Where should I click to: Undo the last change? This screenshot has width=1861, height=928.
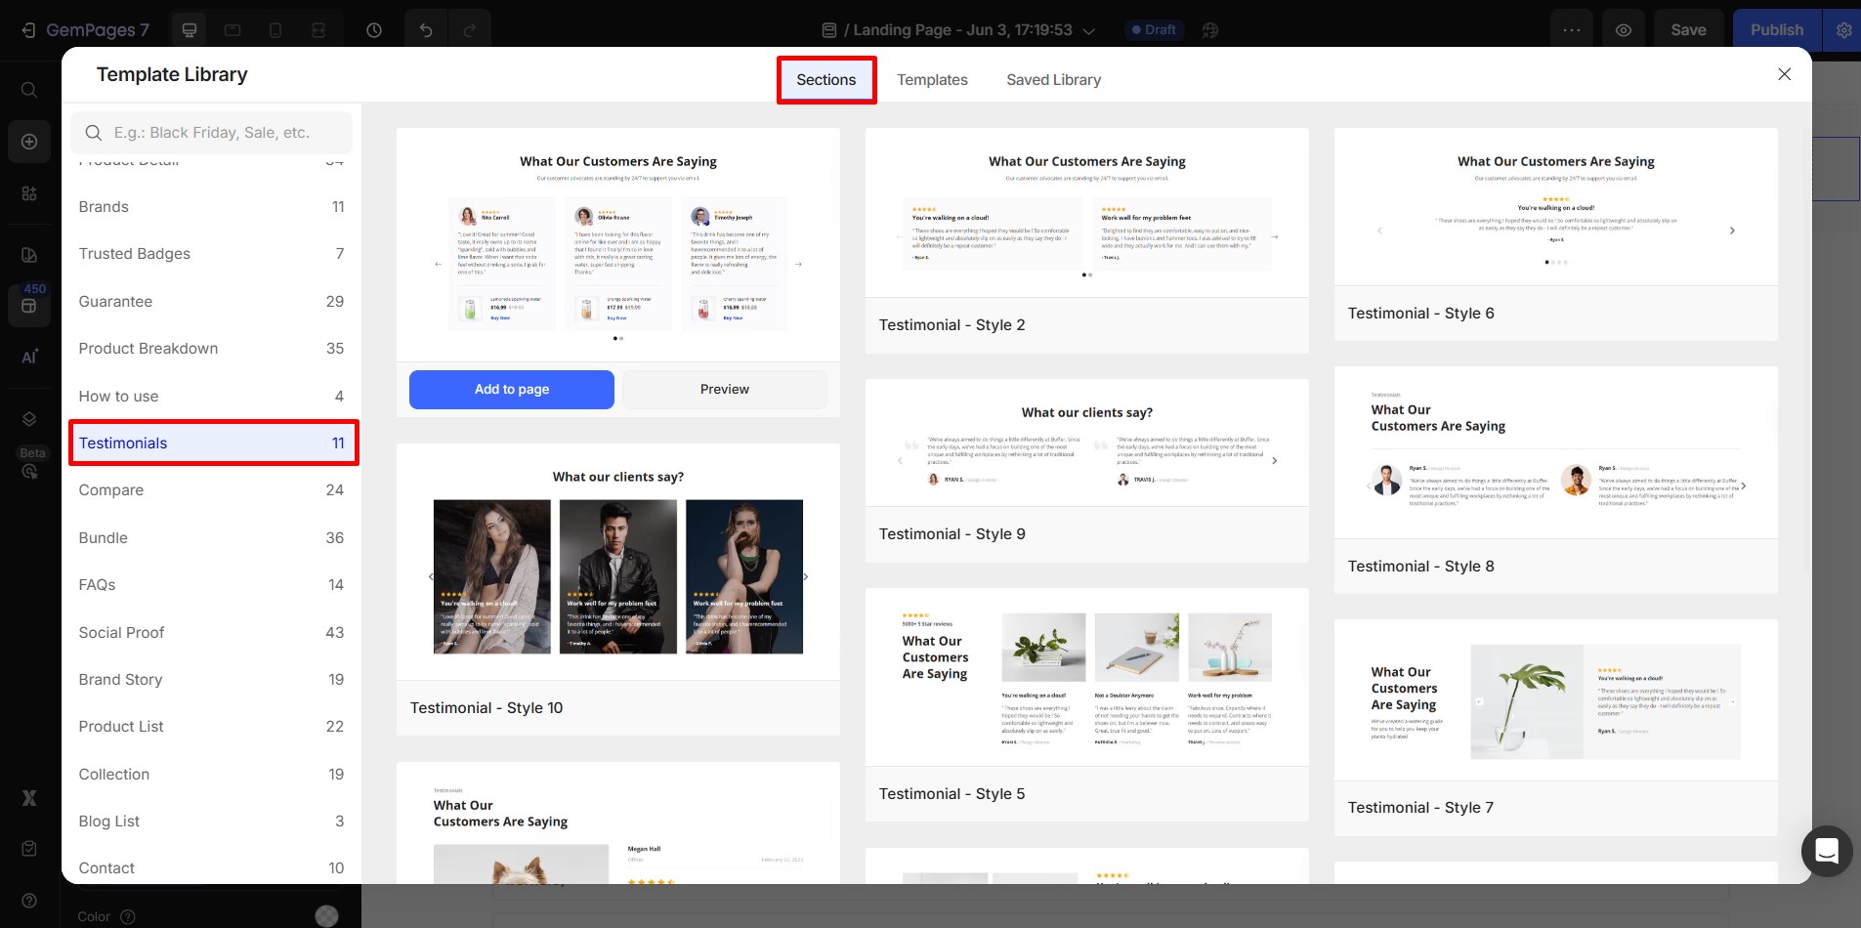tap(424, 29)
